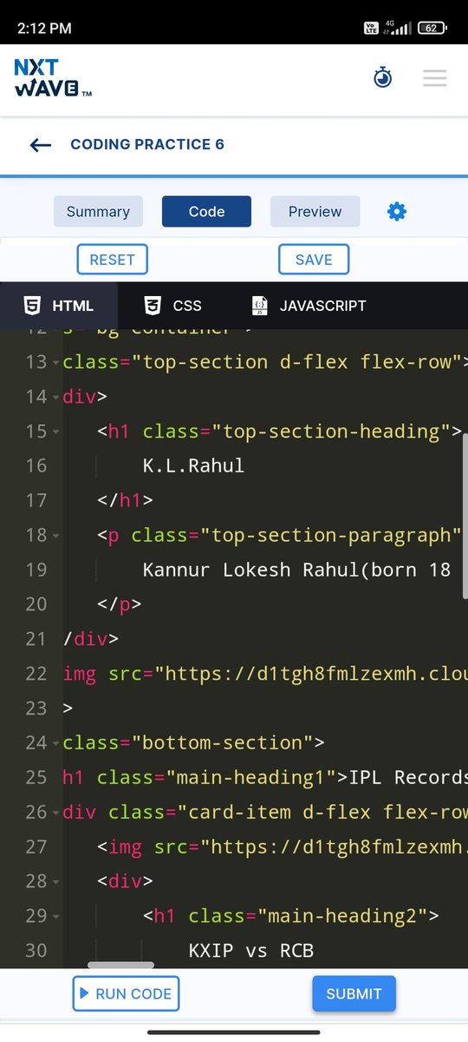The width and height of the screenshot is (468, 1042).
Task: Click the text K.L.Rahul on line 16
Action: [x=193, y=465]
